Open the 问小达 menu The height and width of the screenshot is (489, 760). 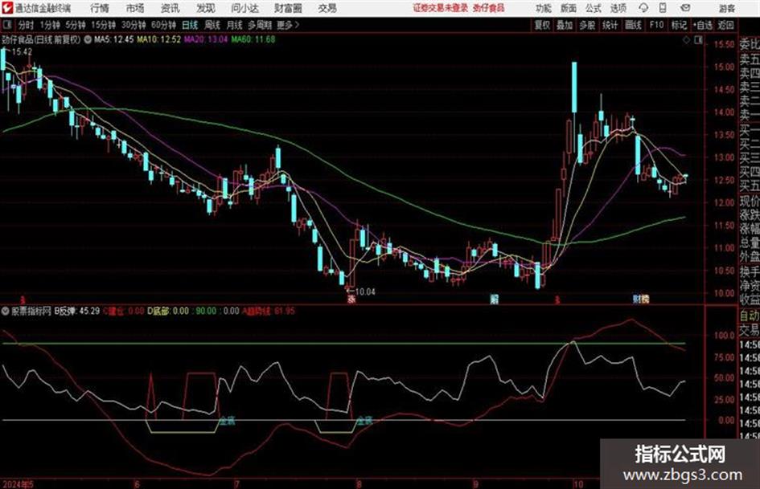click(244, 8)
